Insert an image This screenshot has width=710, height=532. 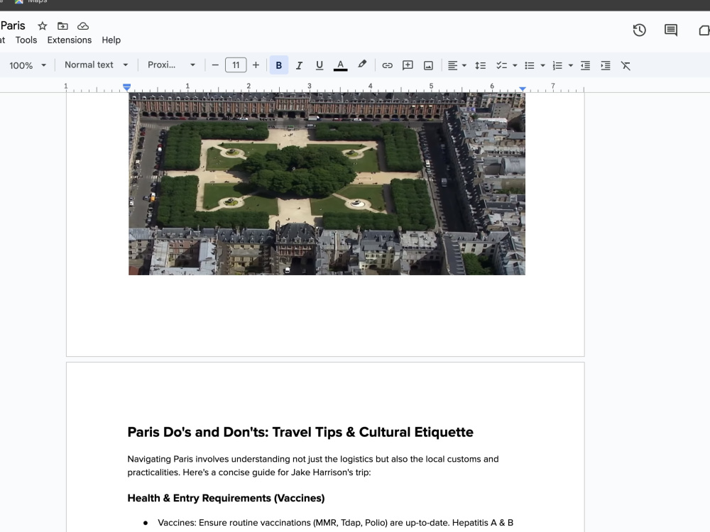428,65
